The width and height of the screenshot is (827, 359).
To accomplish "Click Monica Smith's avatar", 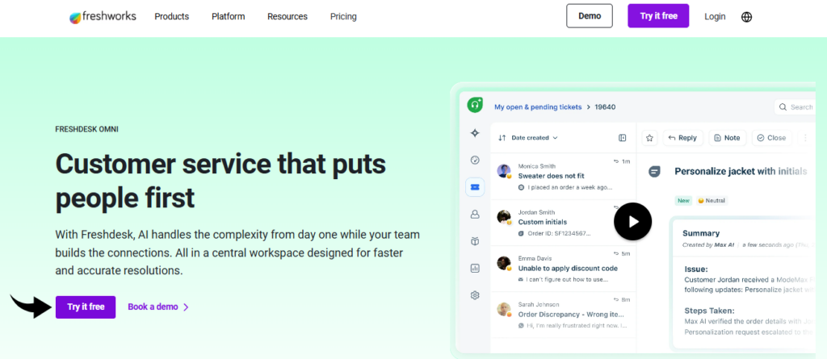I will pyautogui.click(x=504, y=171).
